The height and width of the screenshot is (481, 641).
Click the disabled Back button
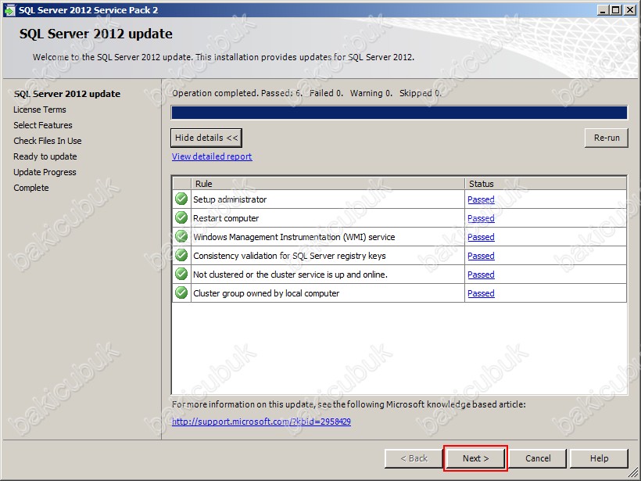[x=414, y=458]
